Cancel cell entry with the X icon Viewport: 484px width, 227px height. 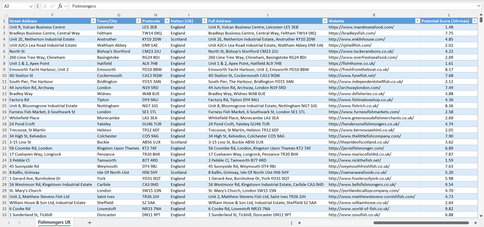point(45,6)
